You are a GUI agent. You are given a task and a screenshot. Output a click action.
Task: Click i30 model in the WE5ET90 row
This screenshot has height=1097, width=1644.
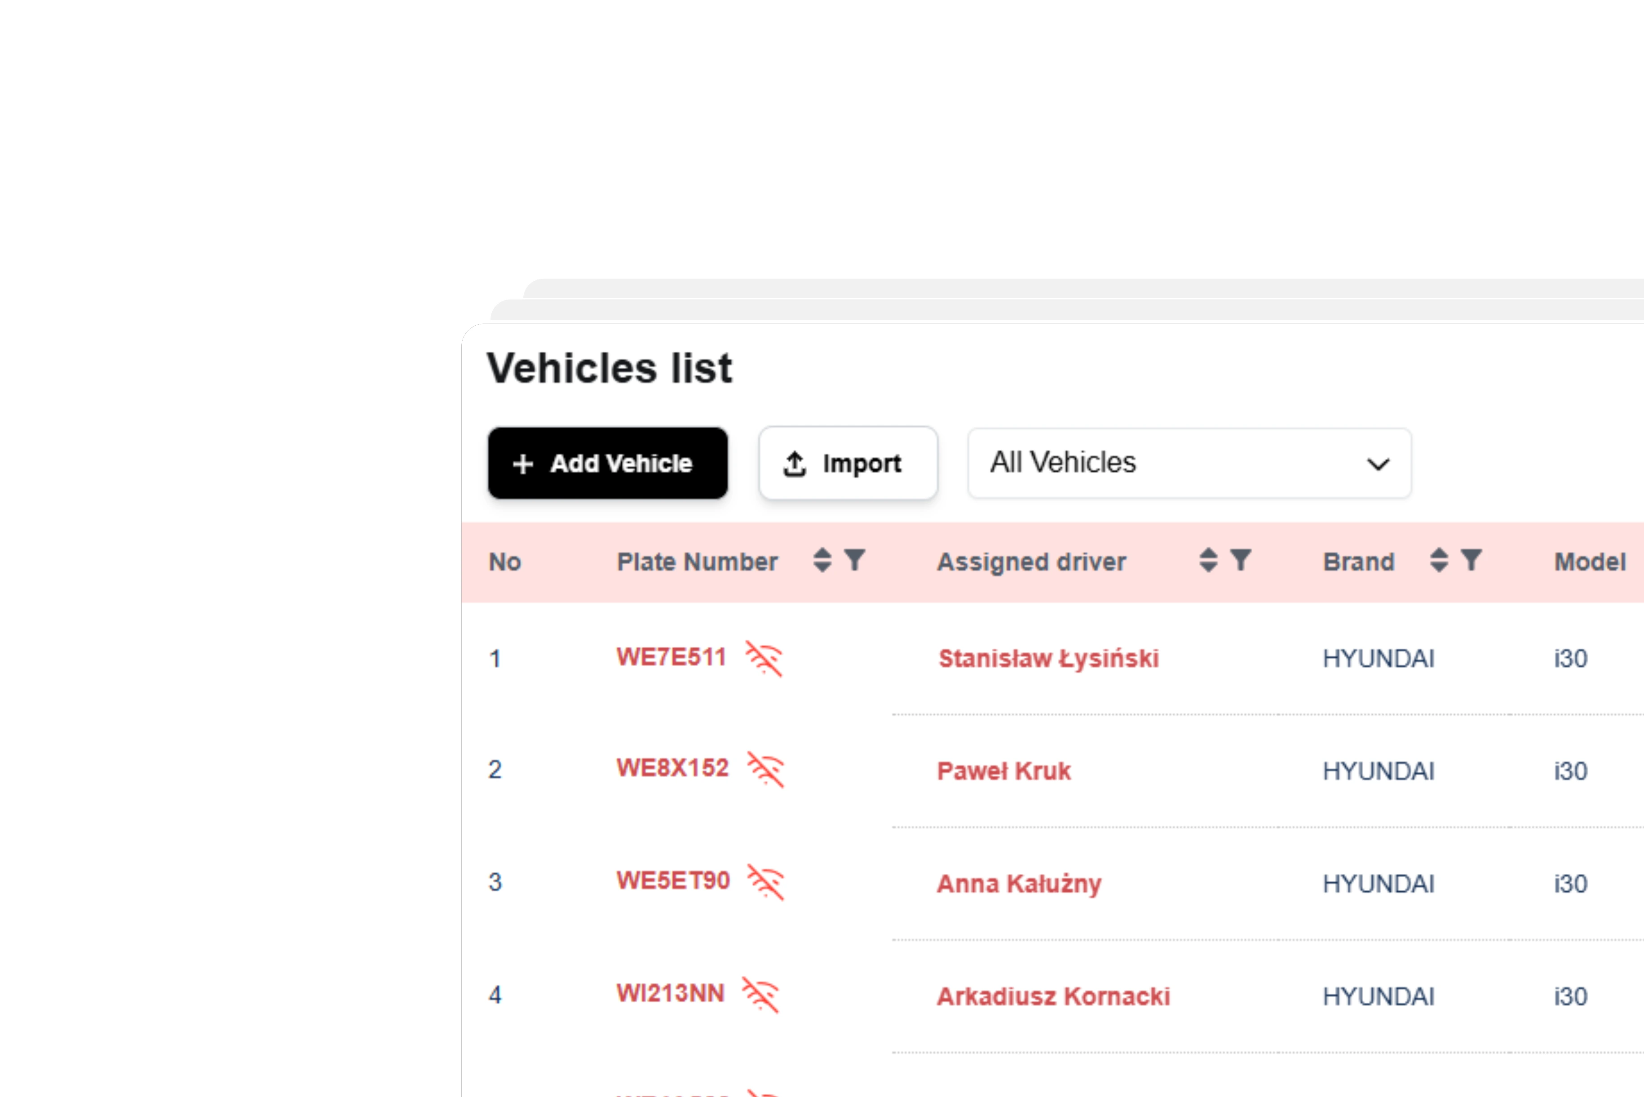[x=1570, y=885]
